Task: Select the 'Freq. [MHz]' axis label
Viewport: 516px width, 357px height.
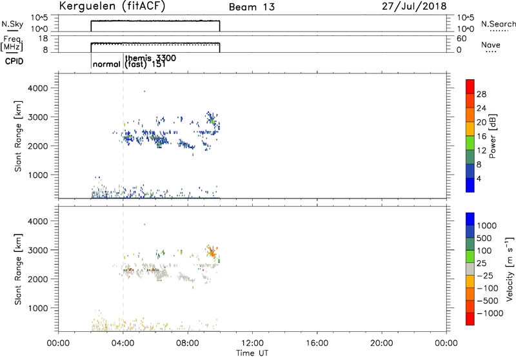Action: [12, 43]
